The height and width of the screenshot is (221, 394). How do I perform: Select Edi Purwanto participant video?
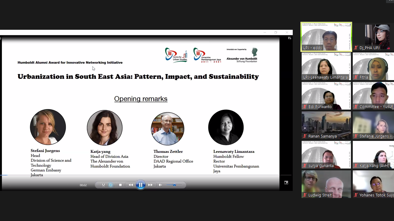pyautogui.click(x=326, y=95)
